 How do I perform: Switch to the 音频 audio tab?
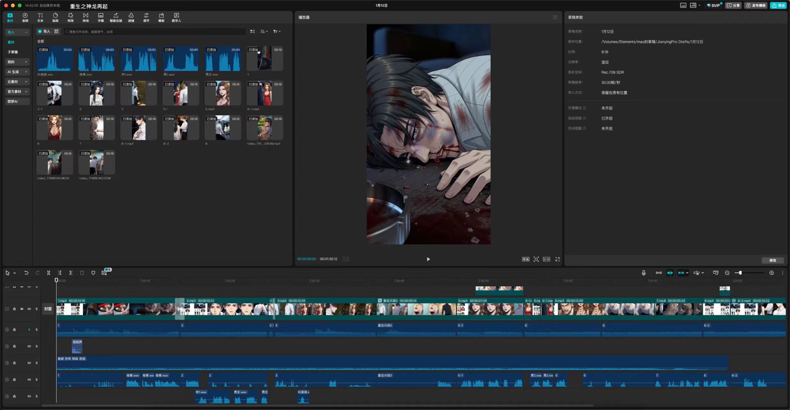(25, 17)
